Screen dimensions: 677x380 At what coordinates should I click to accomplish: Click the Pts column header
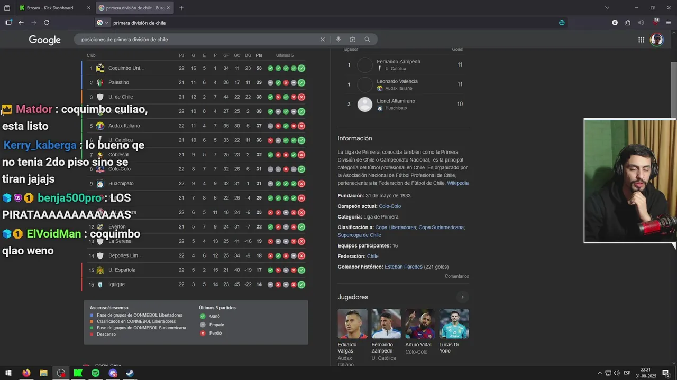click(259, 55)
